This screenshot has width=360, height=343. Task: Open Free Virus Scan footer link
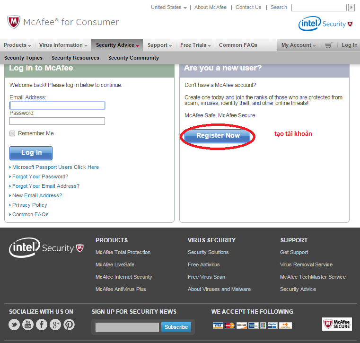[x=206, y=277]
